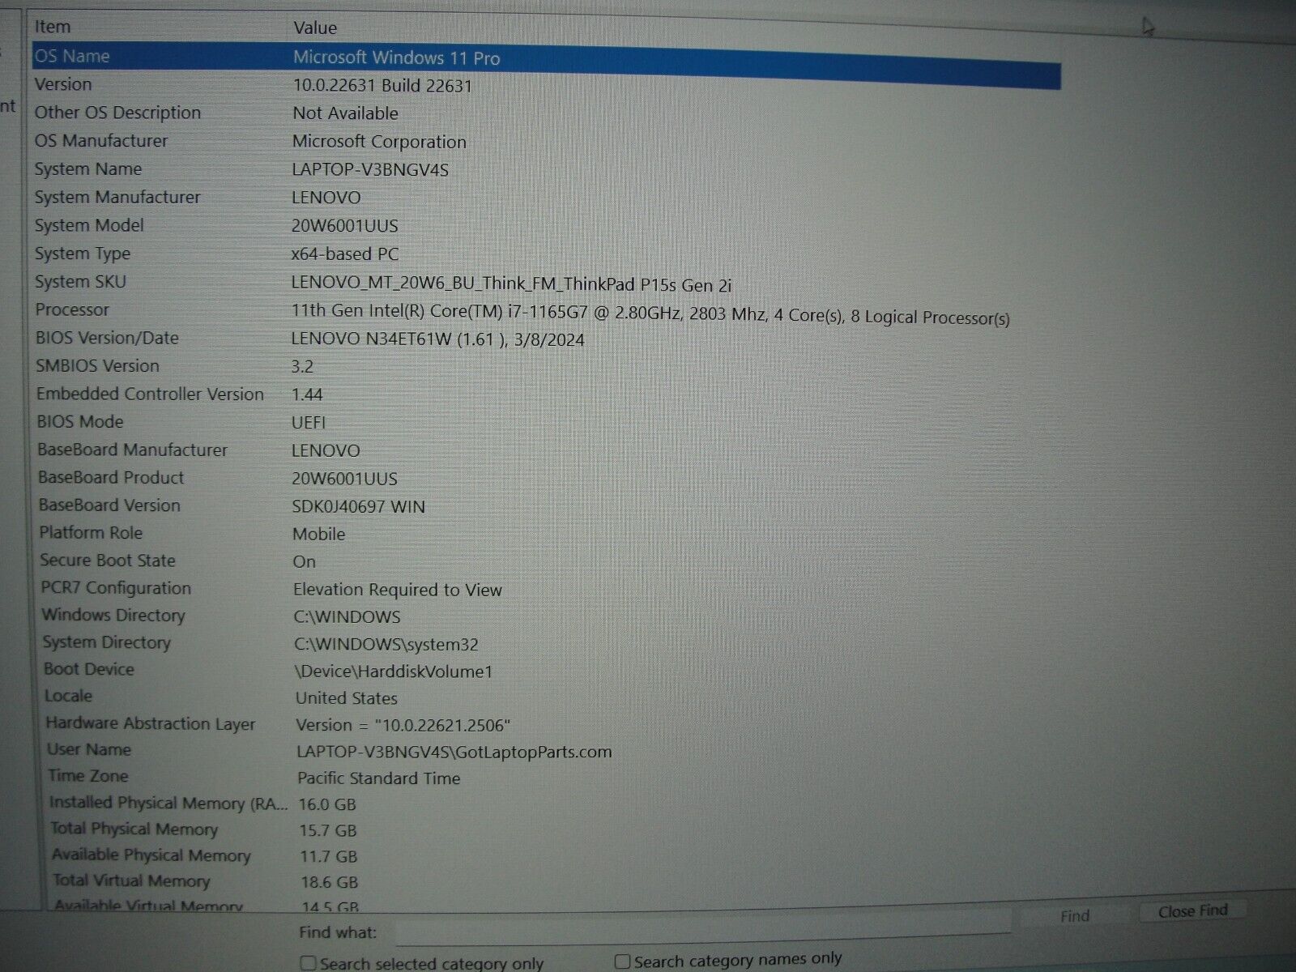Screen dimensions: 1296x972
Task: Click value 'Microsoft Corporation'
Action: click(x=379, y=142)
